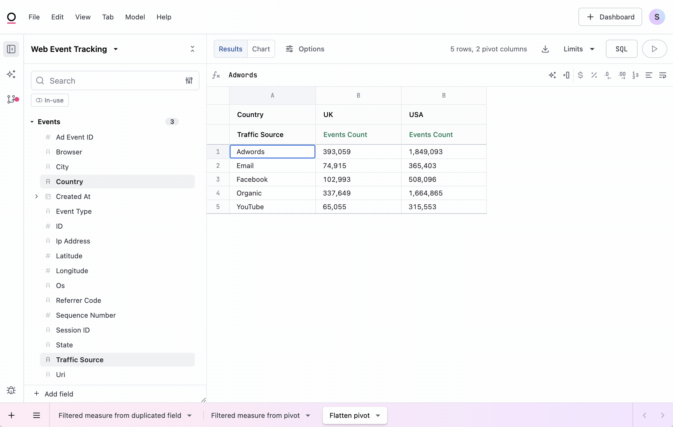Toggle text wrapping for cells
The height and width of the screenshot is (427, 673).
(x=663, y=75)
